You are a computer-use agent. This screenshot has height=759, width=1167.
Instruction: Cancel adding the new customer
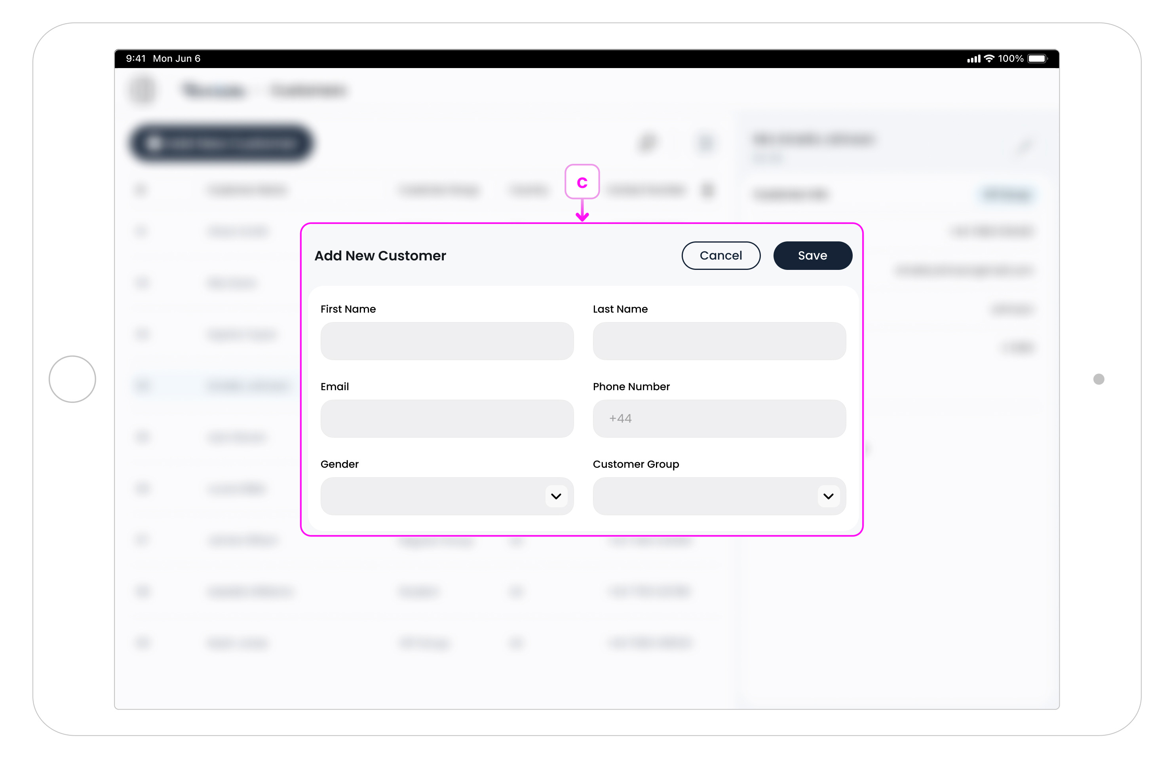coord(721,256)
